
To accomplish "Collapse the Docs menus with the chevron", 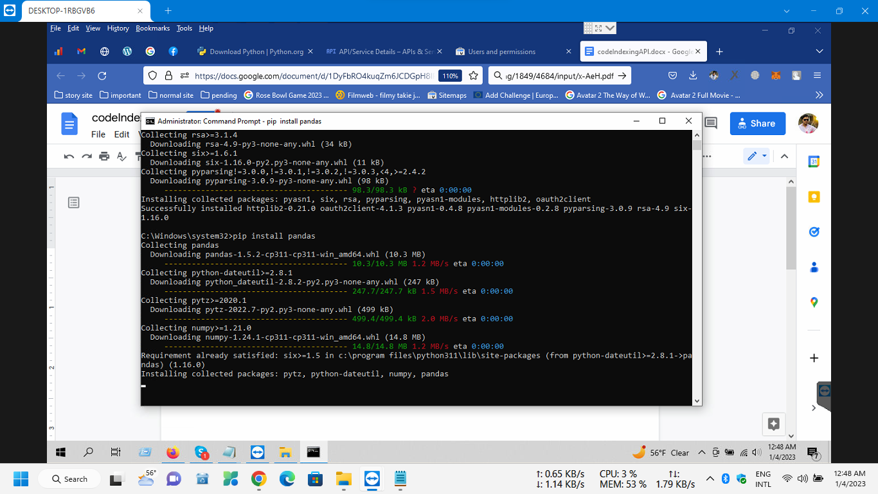I will coord(784,156).
